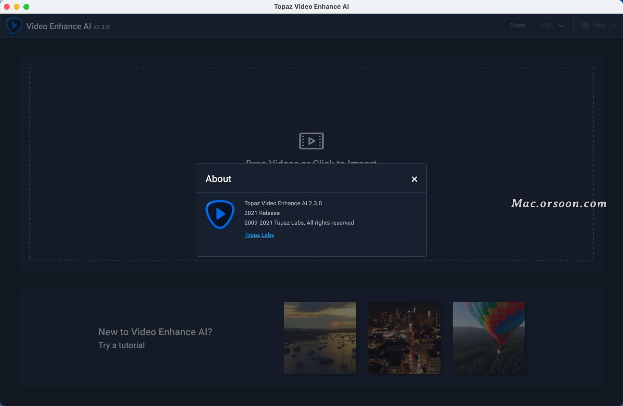Open the Zoom 100% dropdown
This screenshot has height=406, width=623.
pos(536,26)
